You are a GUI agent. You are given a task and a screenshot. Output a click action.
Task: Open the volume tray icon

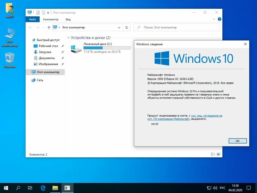coord(215,188)
